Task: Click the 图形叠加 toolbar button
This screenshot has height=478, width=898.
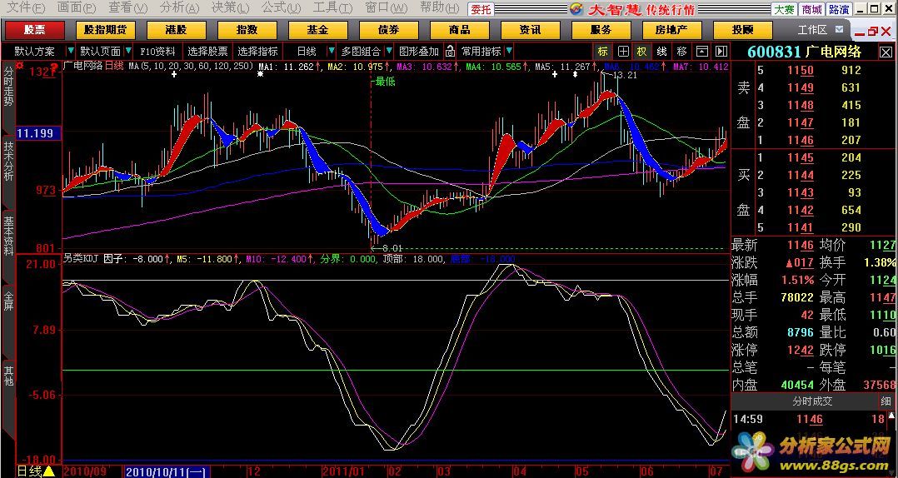Action: click(419, 51)
